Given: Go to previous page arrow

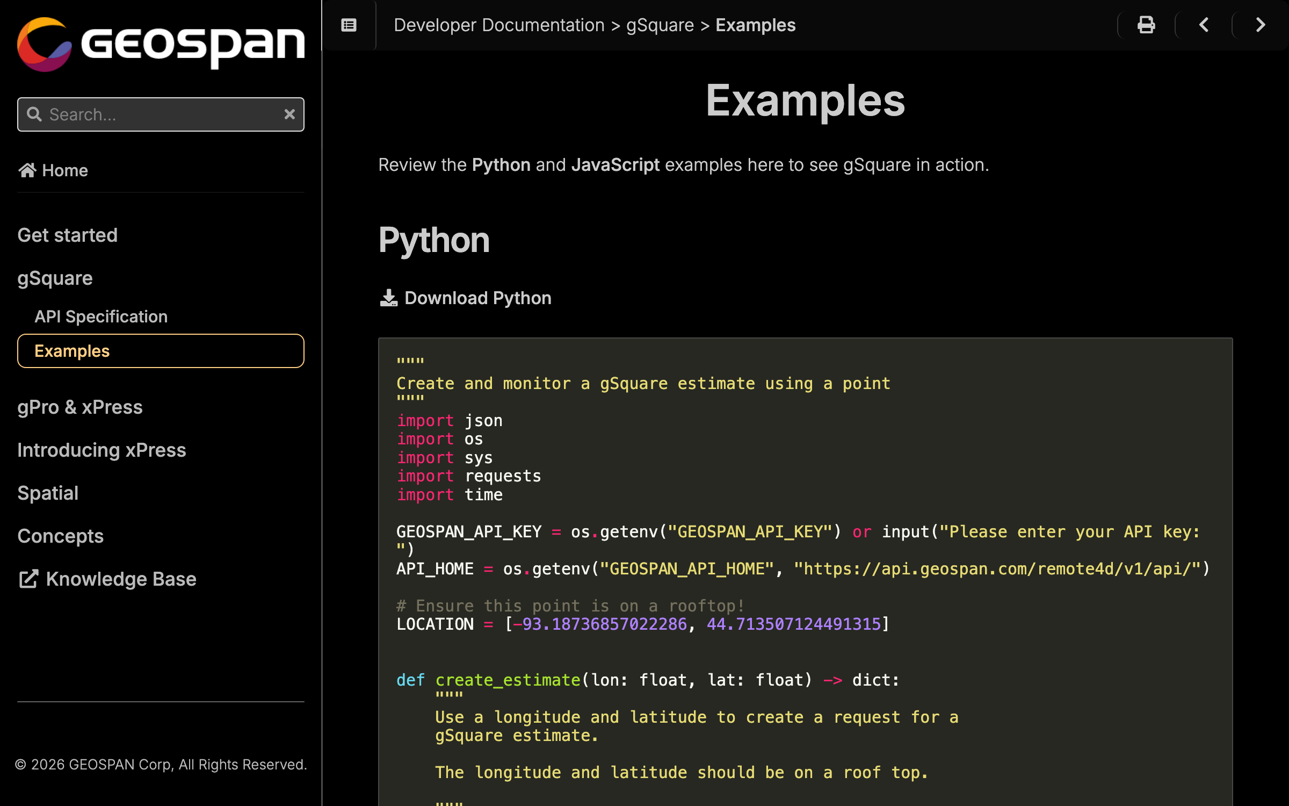Looking at the screenshot, I should pos(1204,25).
